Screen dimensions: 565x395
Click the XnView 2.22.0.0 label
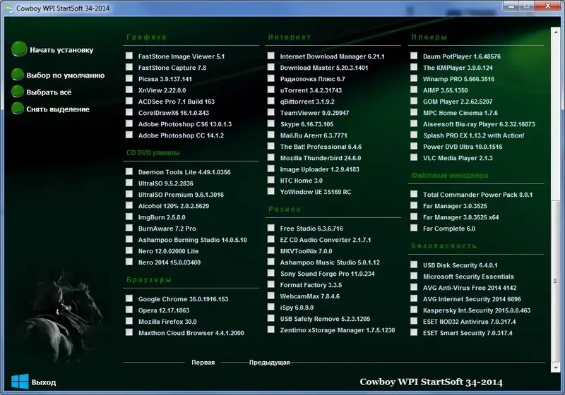[162, 90]
